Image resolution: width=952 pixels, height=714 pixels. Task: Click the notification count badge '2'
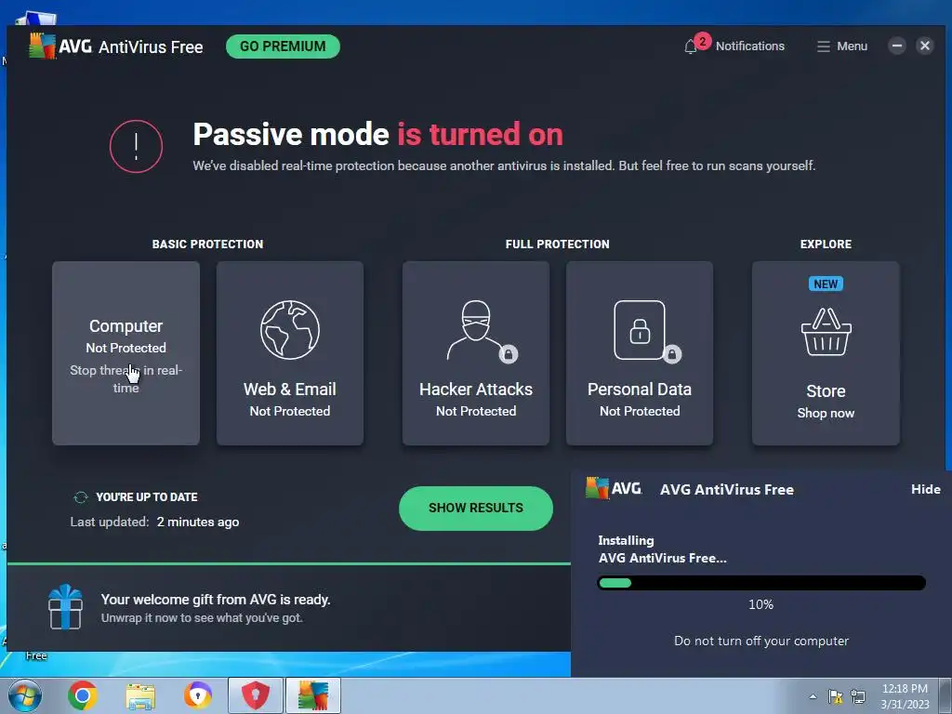[x=703, y=41]
